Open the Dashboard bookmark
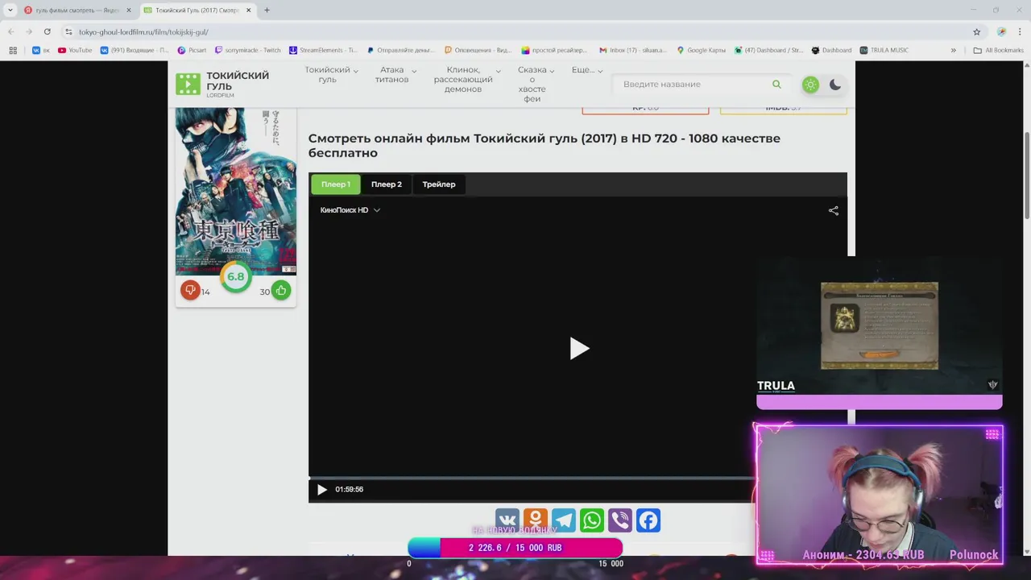The width and height of the screenshot is (1031, 580). 832,50
